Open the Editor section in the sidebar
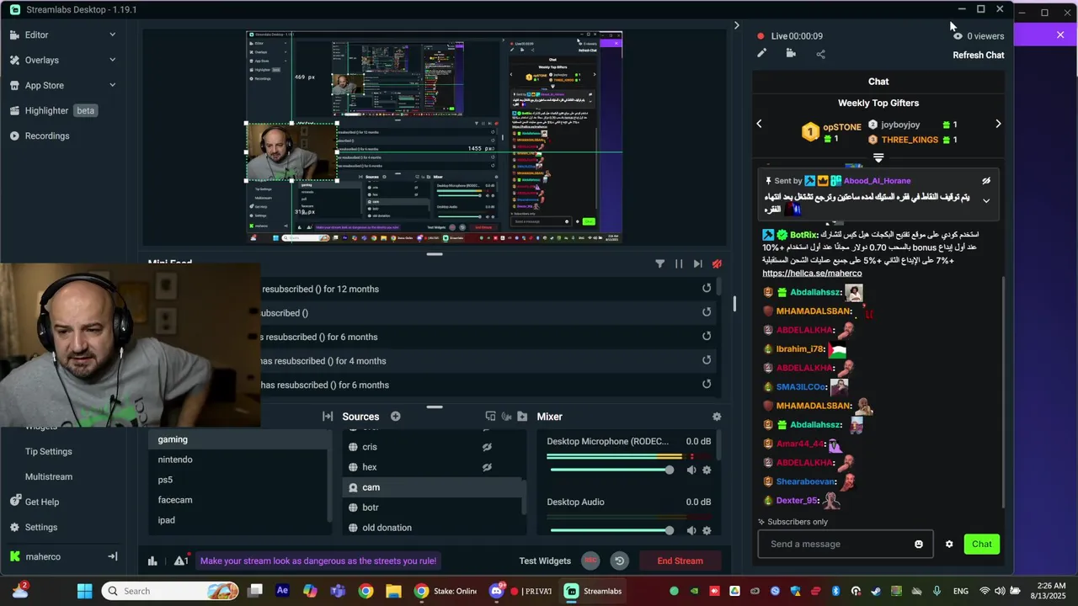The image size is (1078, 606). [36, 35]
